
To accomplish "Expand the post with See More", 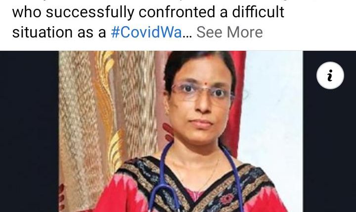I will (x=229, y=32).
